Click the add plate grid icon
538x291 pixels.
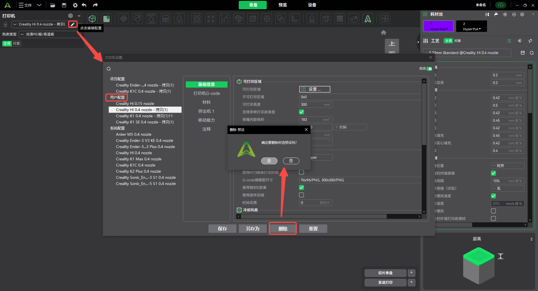tap(106, 19)
